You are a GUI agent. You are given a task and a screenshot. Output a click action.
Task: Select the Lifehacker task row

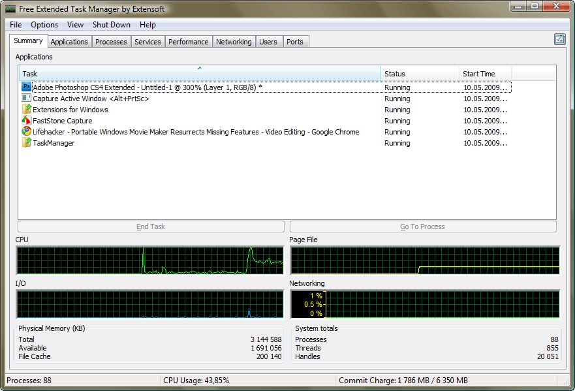click(x=196, y=132)
